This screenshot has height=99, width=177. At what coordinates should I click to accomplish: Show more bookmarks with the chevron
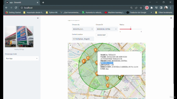(151, 12)
